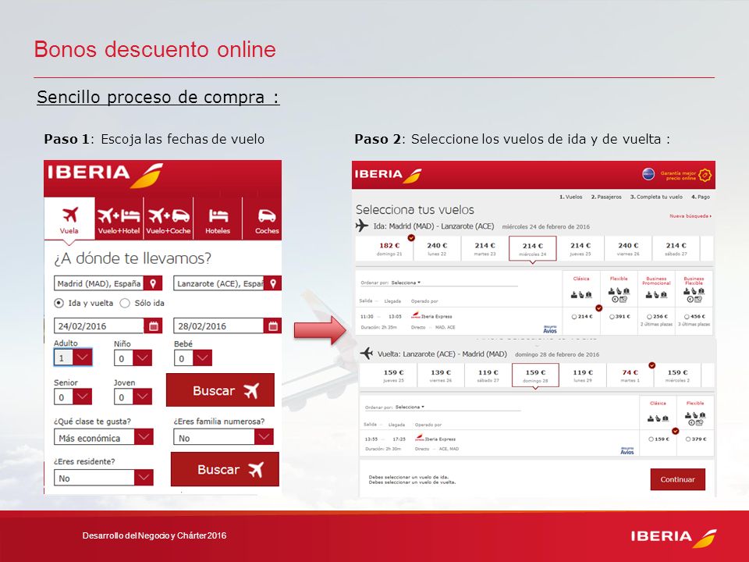Expand the Senior passenger dropdown
This screenshot has height=562, width=749.
tap(82, 397)
